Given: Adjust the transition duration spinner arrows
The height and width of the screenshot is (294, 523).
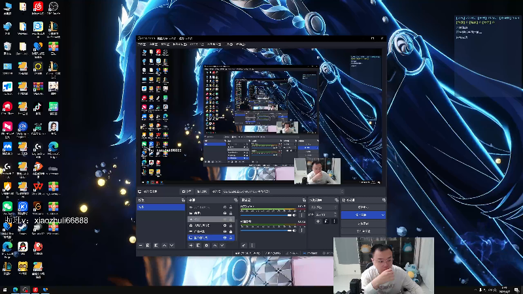Looking at the screenshot, I should coord(335,214).
